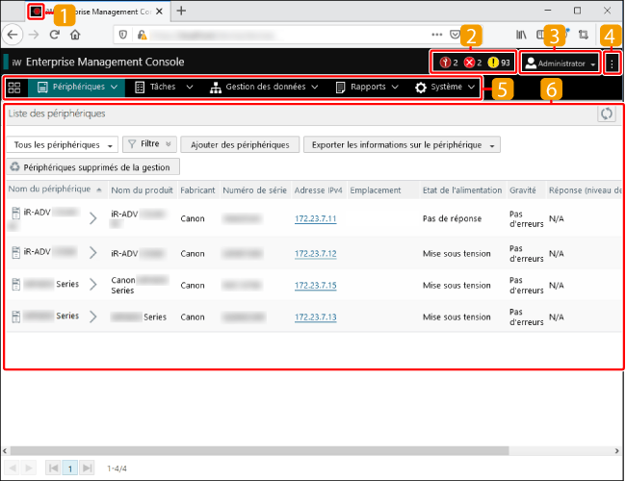Click the dashboard grid icon in navigation bar
The image size is (626, 481).
(14, 88)
